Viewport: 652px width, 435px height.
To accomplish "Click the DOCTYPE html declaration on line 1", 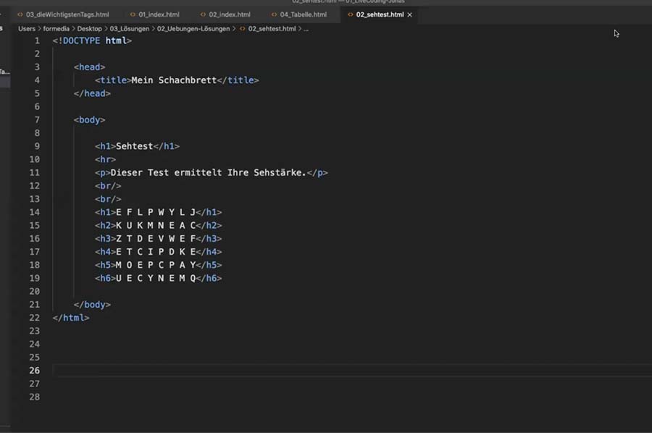I will click(x=92, y=41).
